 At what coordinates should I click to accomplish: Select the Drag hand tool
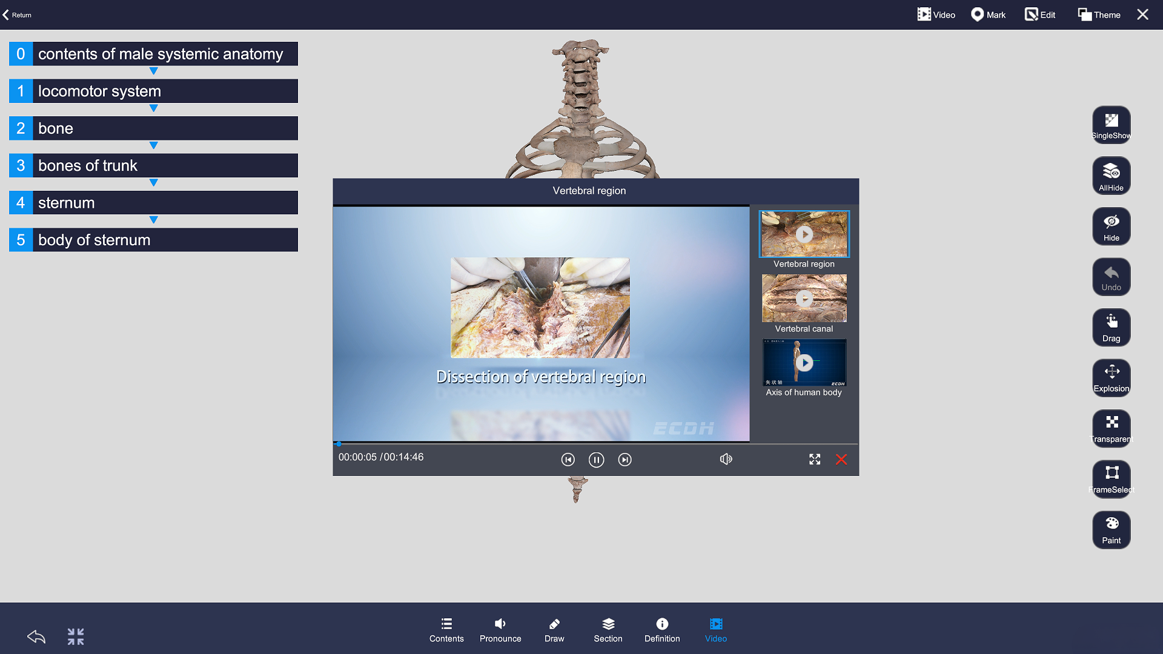pos(1111,327)
